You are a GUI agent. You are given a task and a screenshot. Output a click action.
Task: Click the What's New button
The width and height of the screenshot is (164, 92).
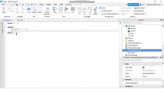[x=133, y=5]
